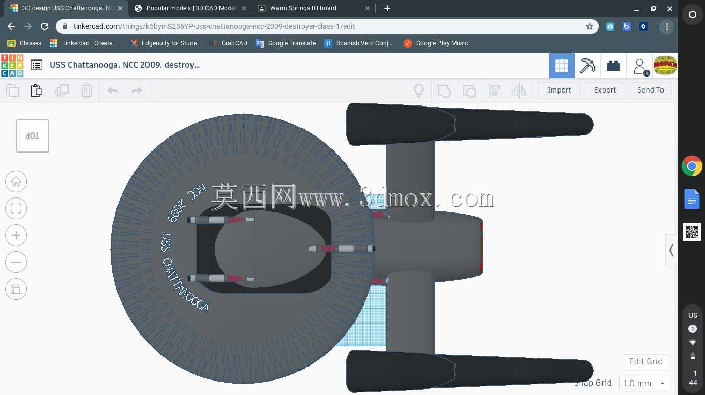Bookmark this page with star icon
Image resolution: width=705 pixels, height=395 pixels.
coord(590,26)
